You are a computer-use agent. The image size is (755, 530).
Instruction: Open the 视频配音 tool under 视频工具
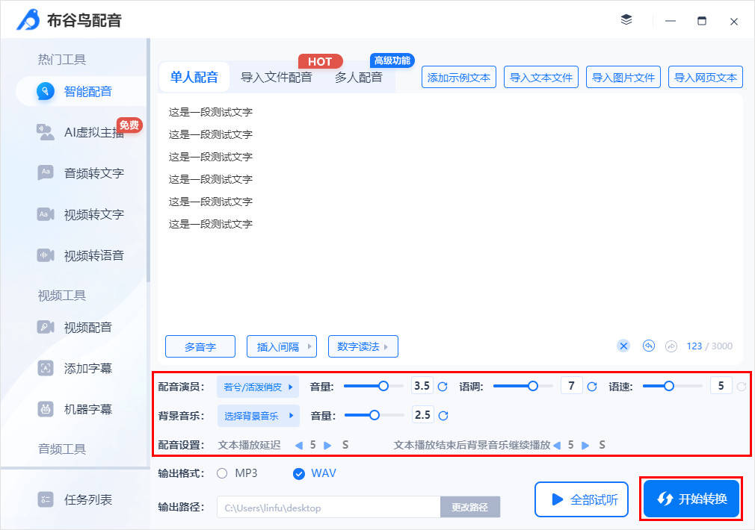tap(81, 327)
